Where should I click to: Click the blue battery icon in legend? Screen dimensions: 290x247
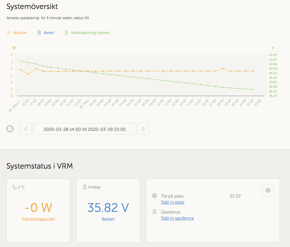(39, 33)
